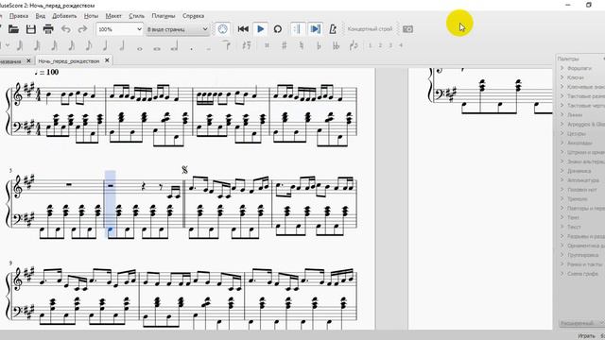Screen dimensions: 605x340
Task: Open the Стиль menu
Action: pos(136,16)
